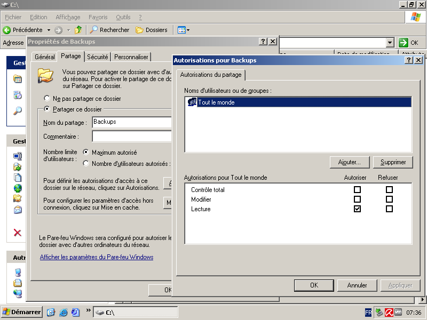Click the Ajouter... button
Viewport: 427px width, 320px height.
pos(350,162)
